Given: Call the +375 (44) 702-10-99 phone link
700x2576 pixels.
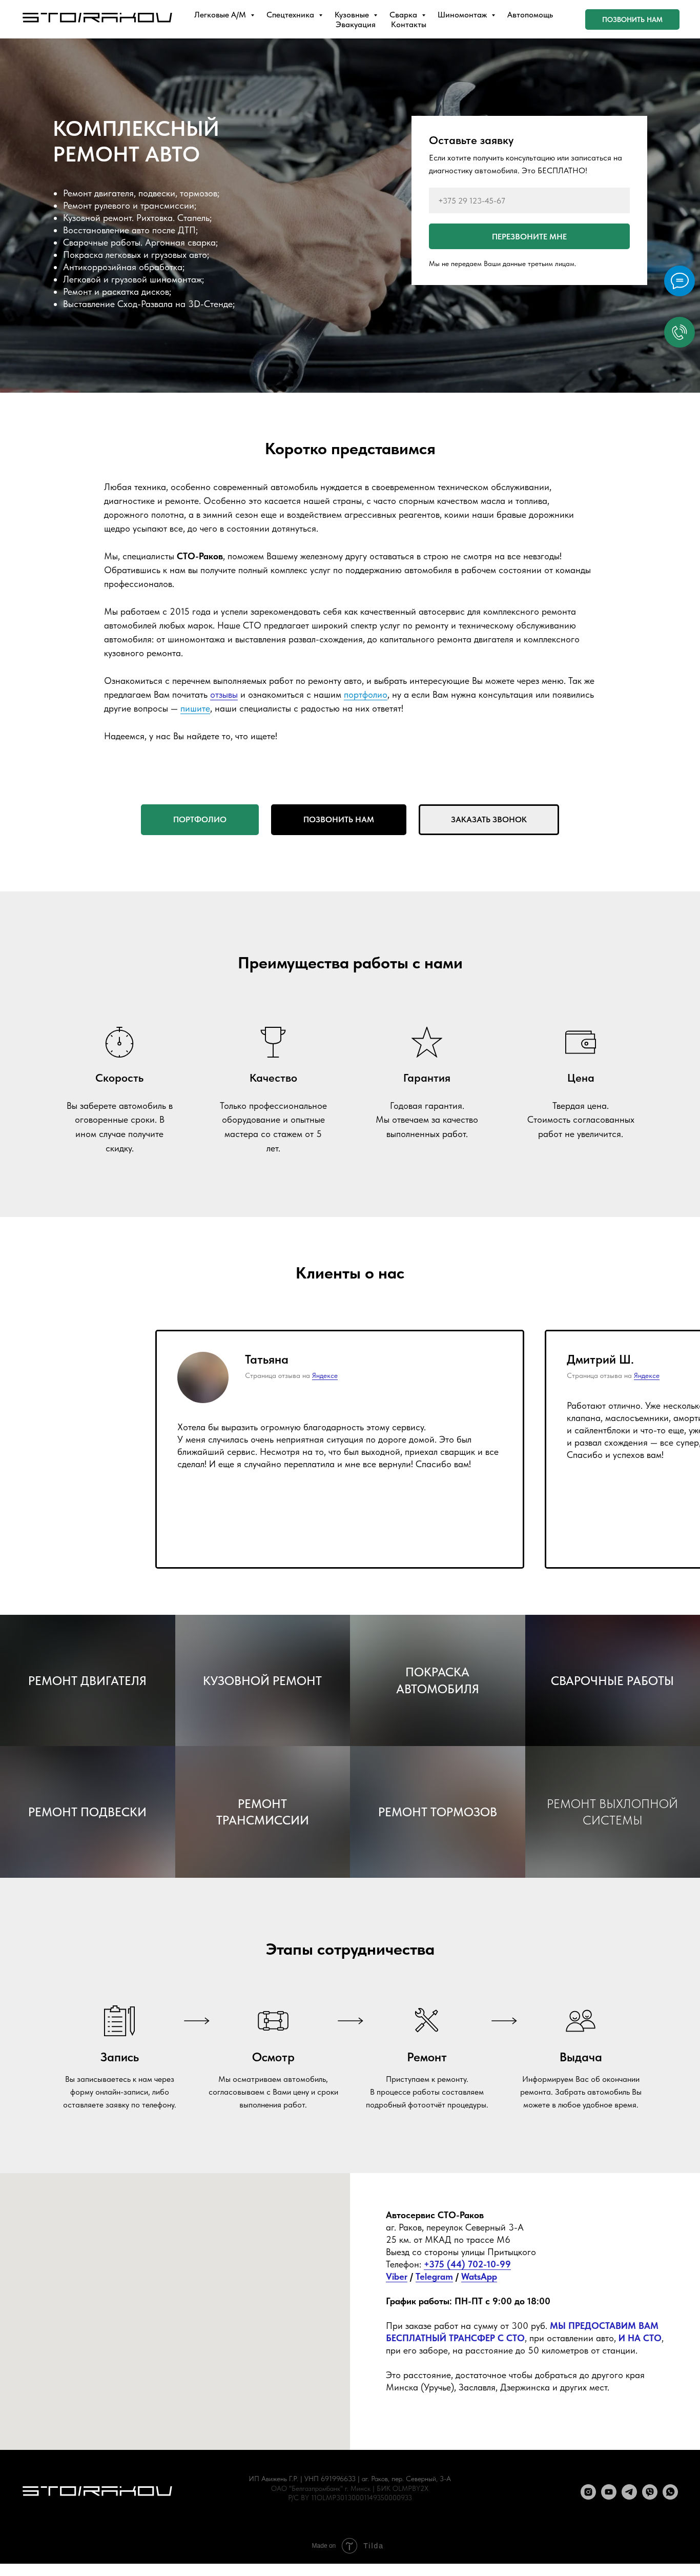Looking at the screenshot, I should pyautogui.click(x=467, y=2264).
